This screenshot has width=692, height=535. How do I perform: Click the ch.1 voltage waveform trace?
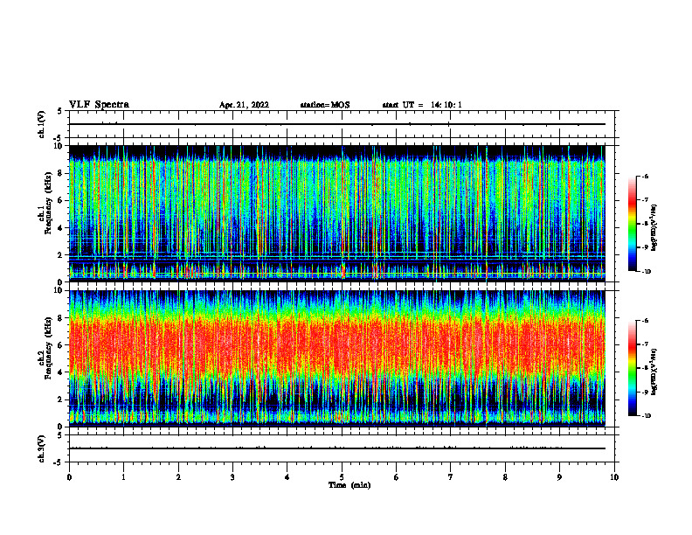point(337,124)
